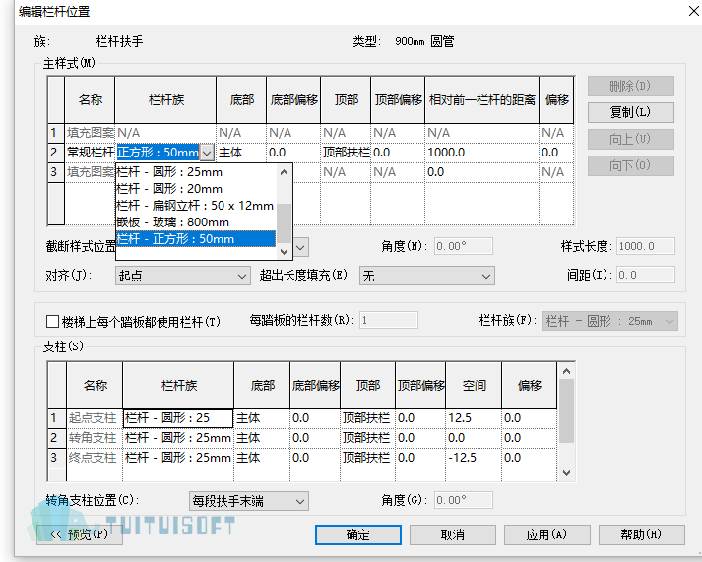Viewport: 702px width, 562px height.
Task: Click the 取消 button
Action: pyautogui.click(x=453, y=534)
